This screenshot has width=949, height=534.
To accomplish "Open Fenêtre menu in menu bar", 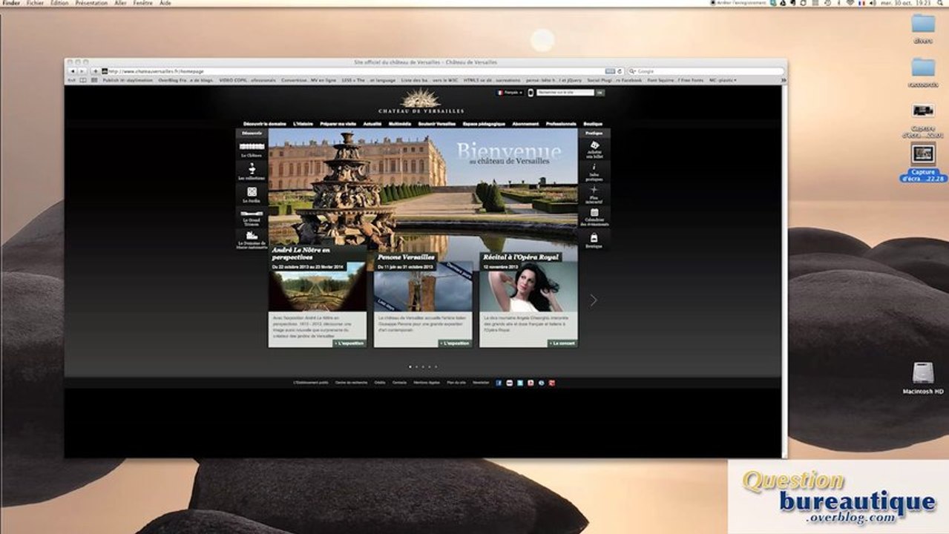I will 143,3.
